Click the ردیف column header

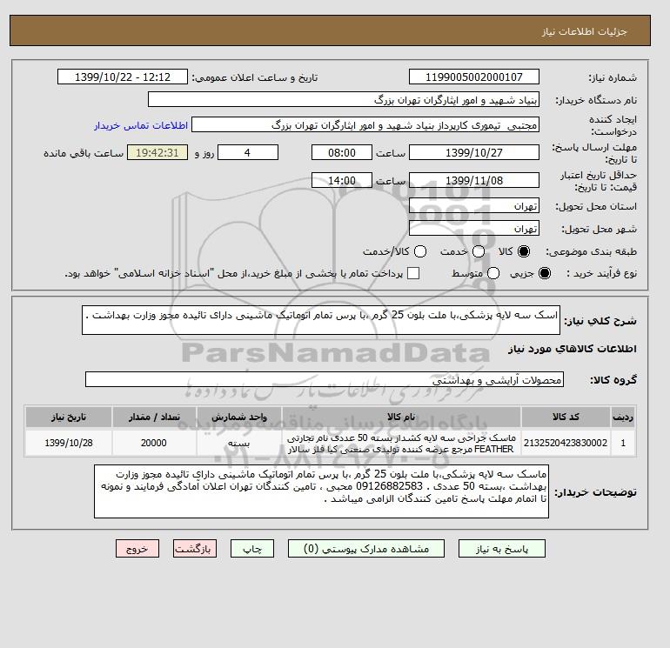coord(623,417)
